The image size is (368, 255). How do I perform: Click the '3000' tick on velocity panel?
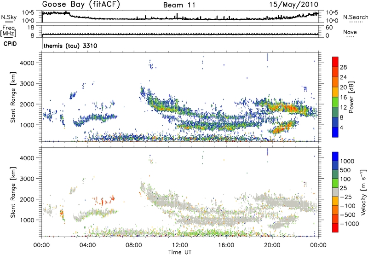(27, 179)
